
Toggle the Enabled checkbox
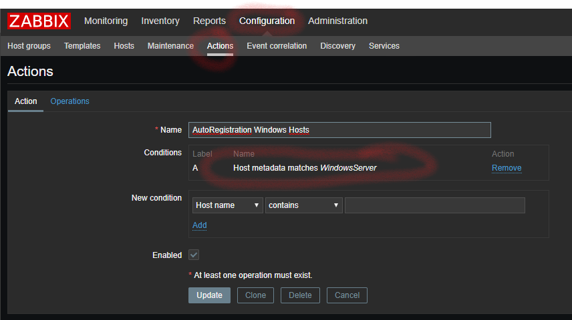click(x=194, y=255)
